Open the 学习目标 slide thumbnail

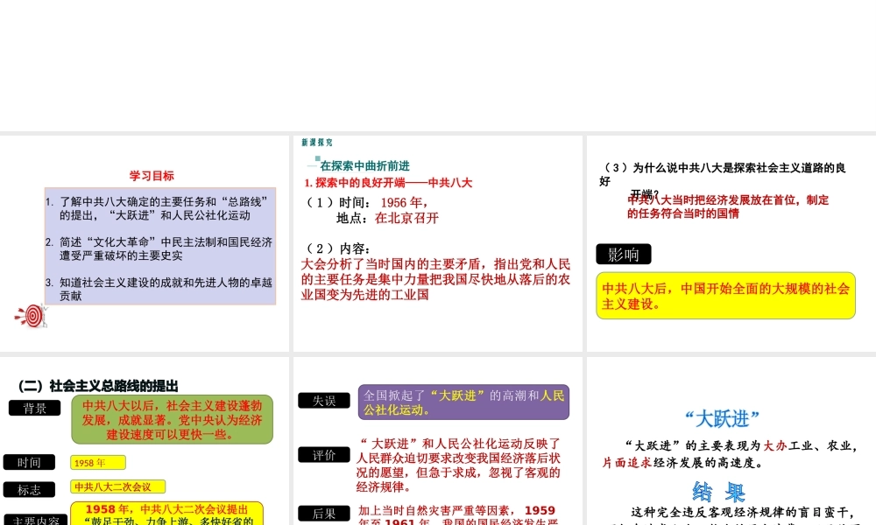(145, 243)
